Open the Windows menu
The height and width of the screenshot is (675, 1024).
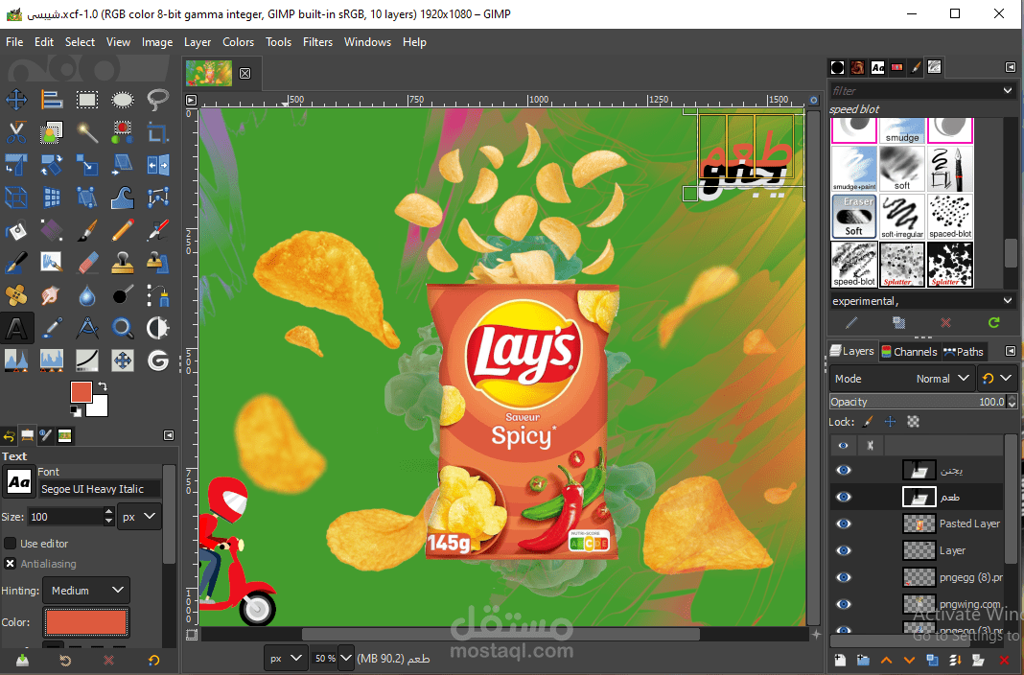[367, 42]
